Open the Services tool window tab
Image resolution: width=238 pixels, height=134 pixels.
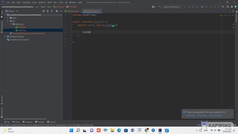51,122
